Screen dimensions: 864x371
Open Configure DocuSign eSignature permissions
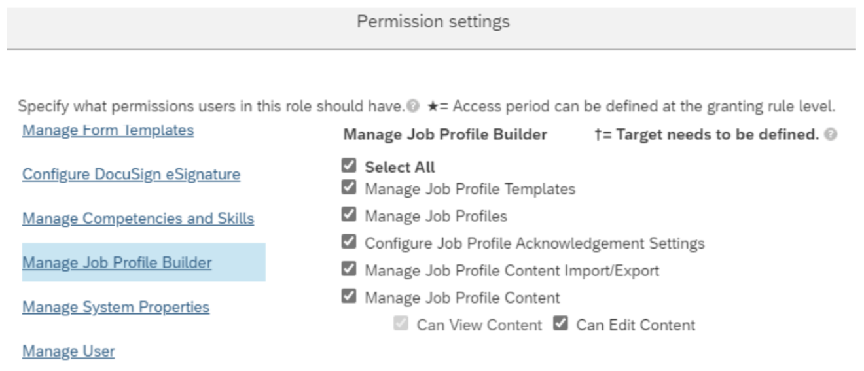pos(131,175)
